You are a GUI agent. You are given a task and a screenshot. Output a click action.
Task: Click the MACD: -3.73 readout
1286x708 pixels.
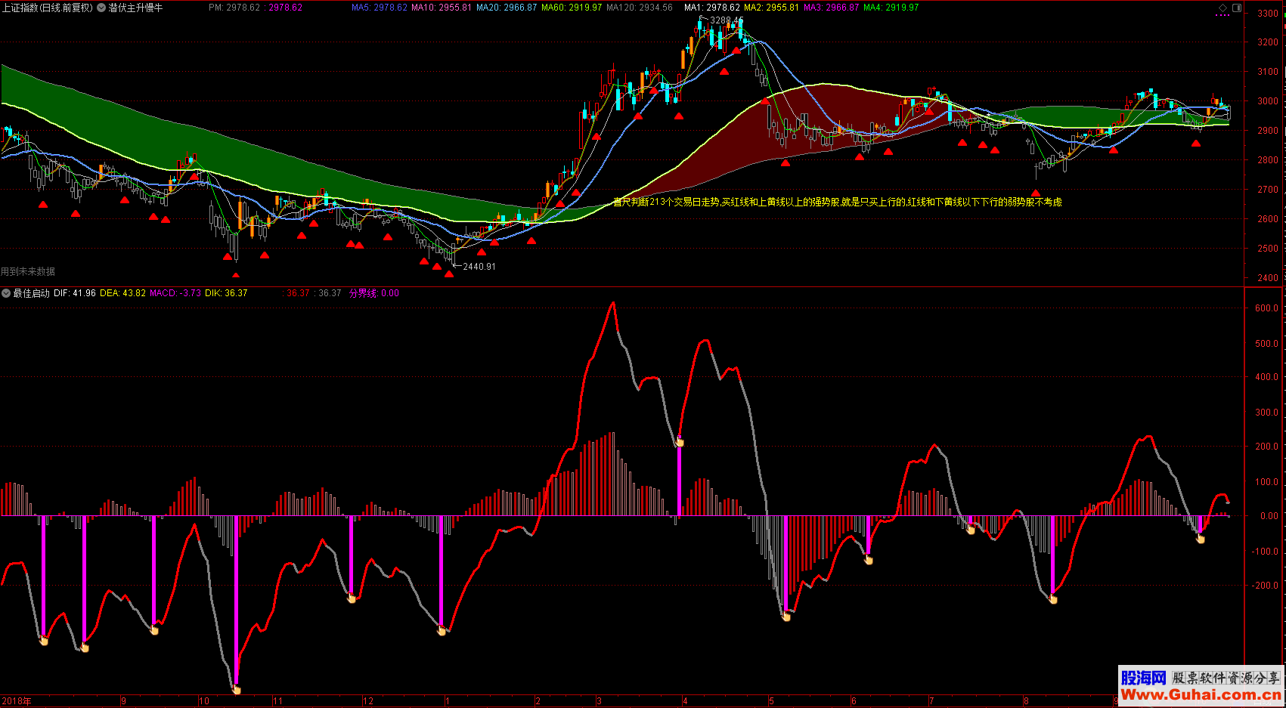point(175,293)
